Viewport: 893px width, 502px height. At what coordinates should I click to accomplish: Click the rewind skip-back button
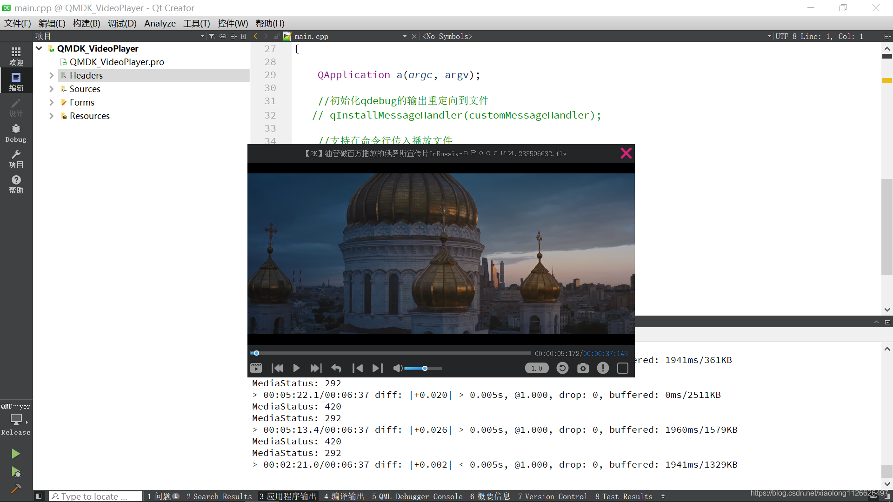point(277,368)
